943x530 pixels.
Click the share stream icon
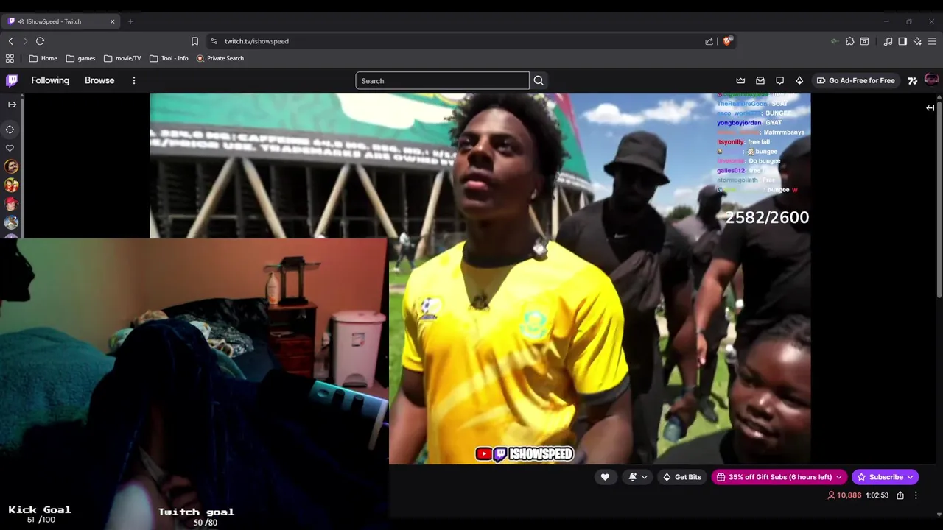[x=900, y=495]
